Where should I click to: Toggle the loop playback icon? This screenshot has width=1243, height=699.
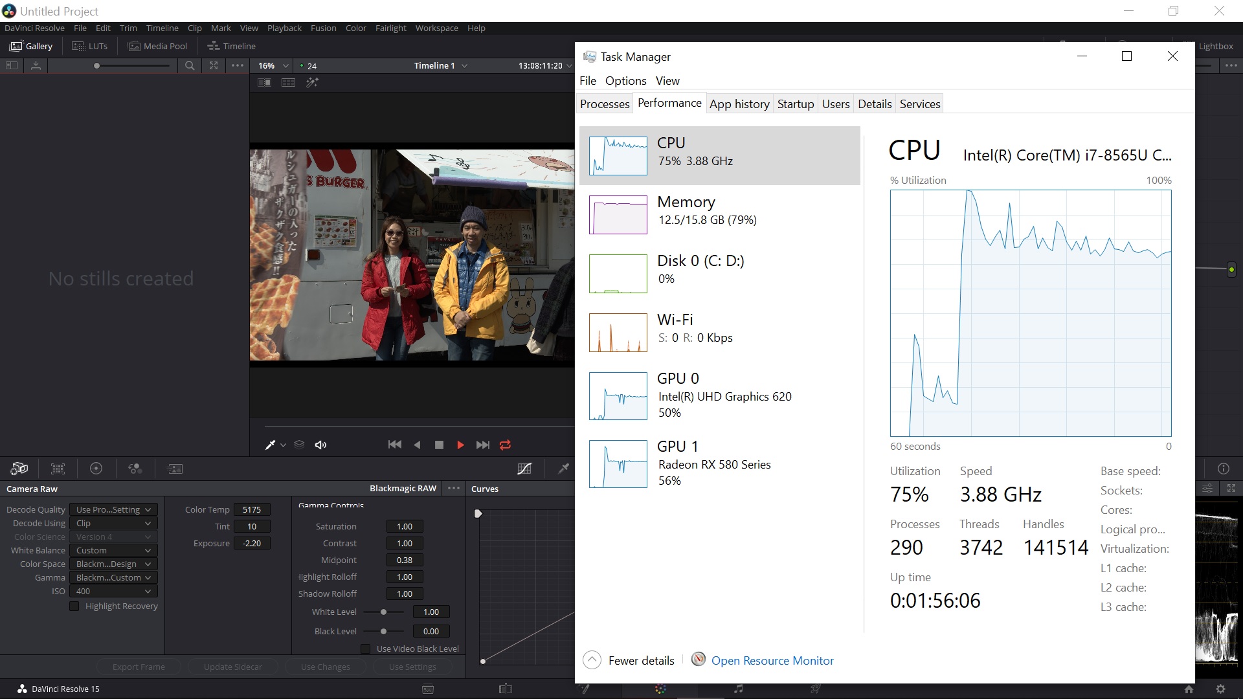point(505,445)
